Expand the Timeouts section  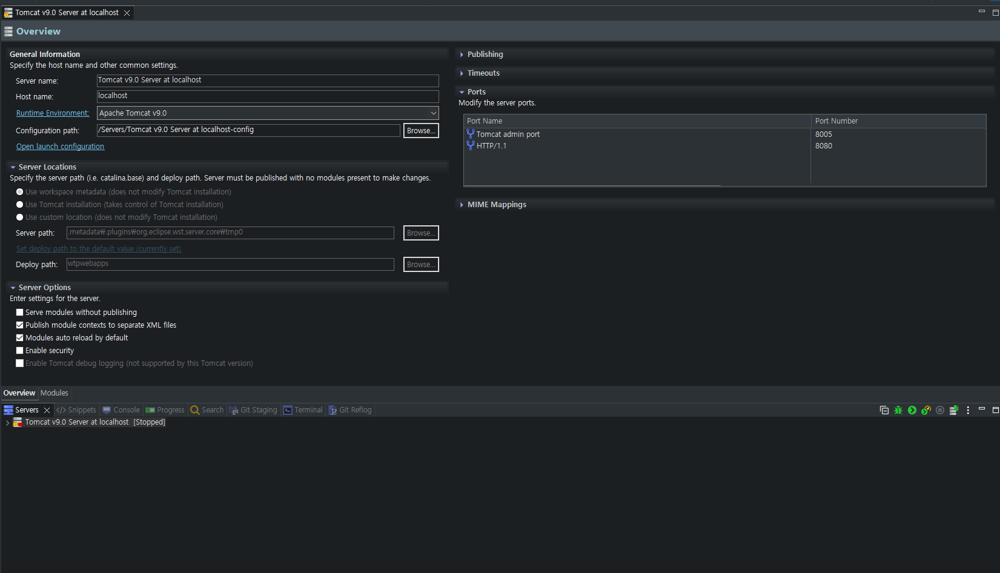tap(462, 73)
